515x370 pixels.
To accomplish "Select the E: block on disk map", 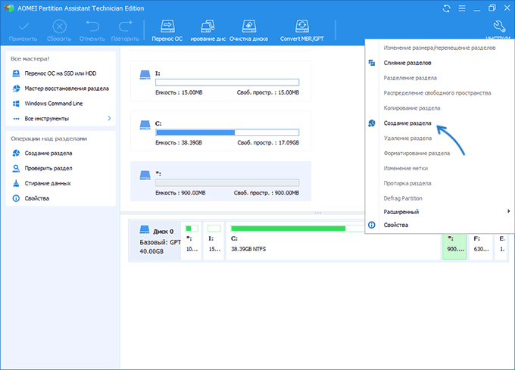I will tap(502, 246).
